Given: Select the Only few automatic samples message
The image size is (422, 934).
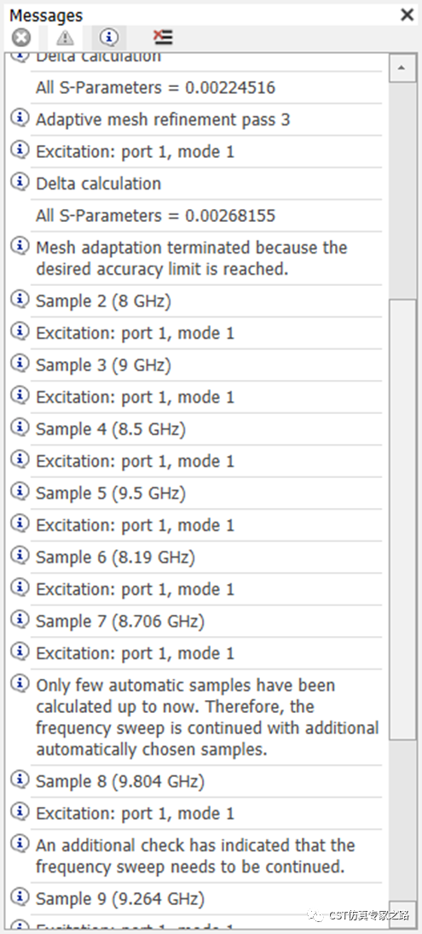Looking at the screenshot, I should click(x=206, y=717).
